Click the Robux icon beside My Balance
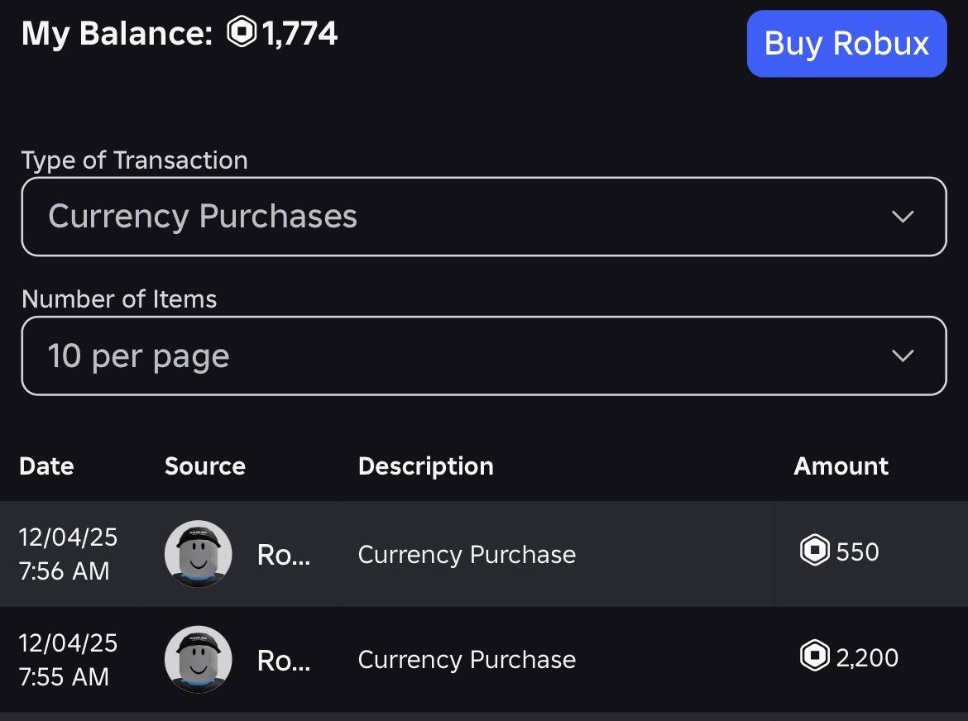This screenshot has height=721, width=968. point(242,33)
